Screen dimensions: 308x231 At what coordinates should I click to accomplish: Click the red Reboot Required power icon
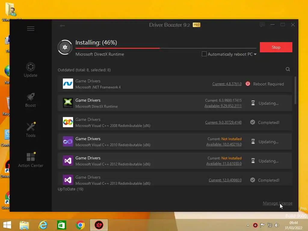(x=248, y=84)
